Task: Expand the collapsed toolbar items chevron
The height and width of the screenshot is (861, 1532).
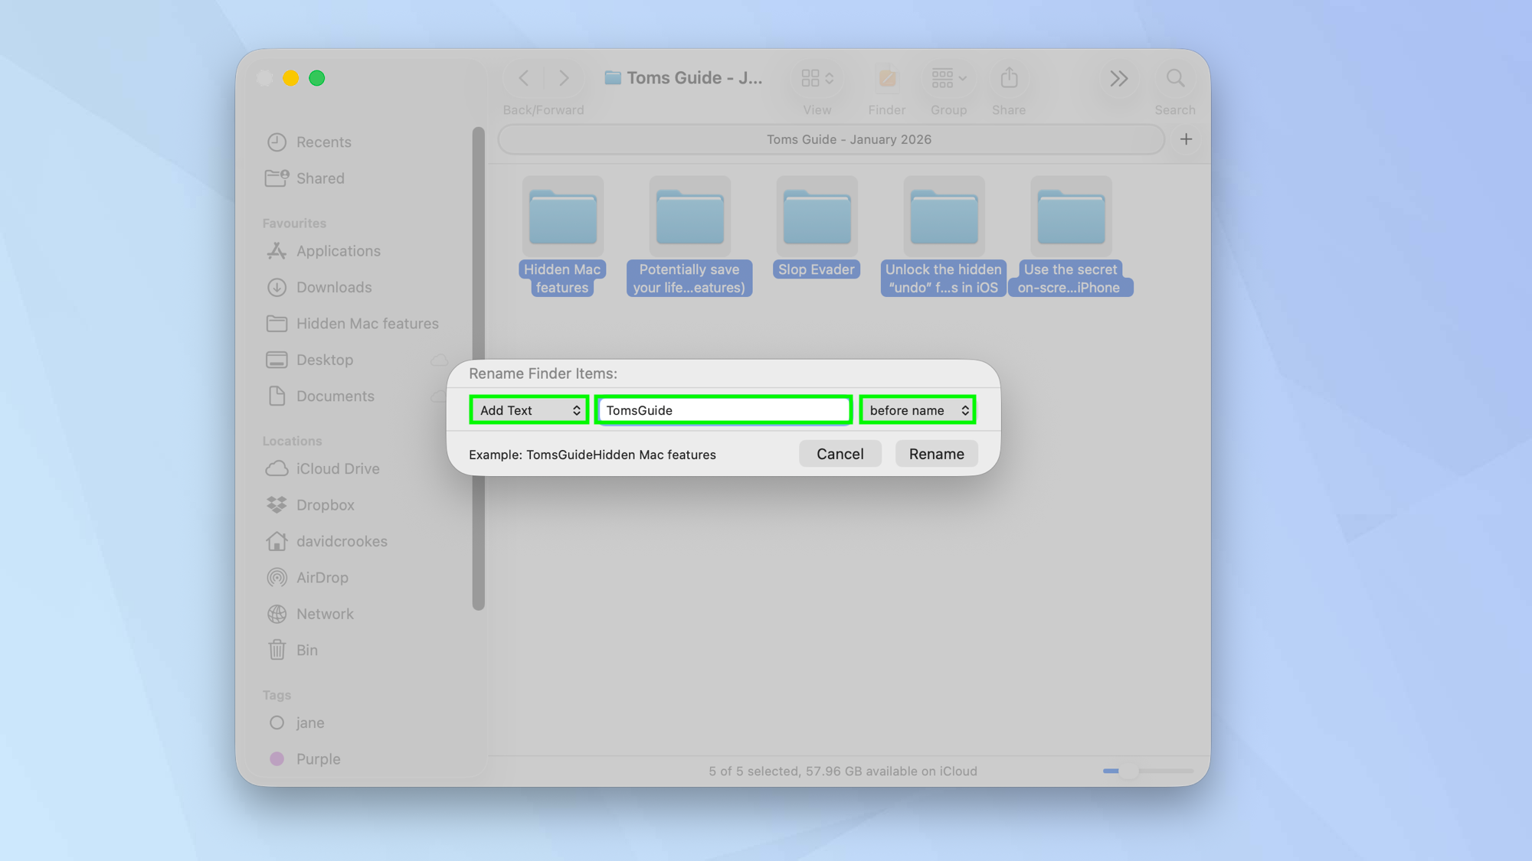Action: click(1118, 77)
